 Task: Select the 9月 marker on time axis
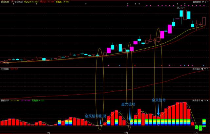[48, 133]
